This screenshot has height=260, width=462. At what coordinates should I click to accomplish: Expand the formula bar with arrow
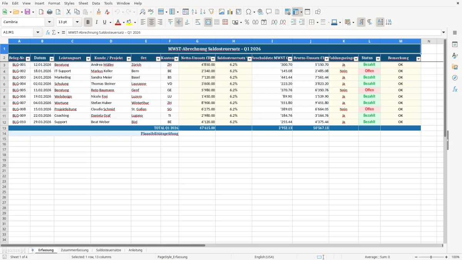coord(444,32)
